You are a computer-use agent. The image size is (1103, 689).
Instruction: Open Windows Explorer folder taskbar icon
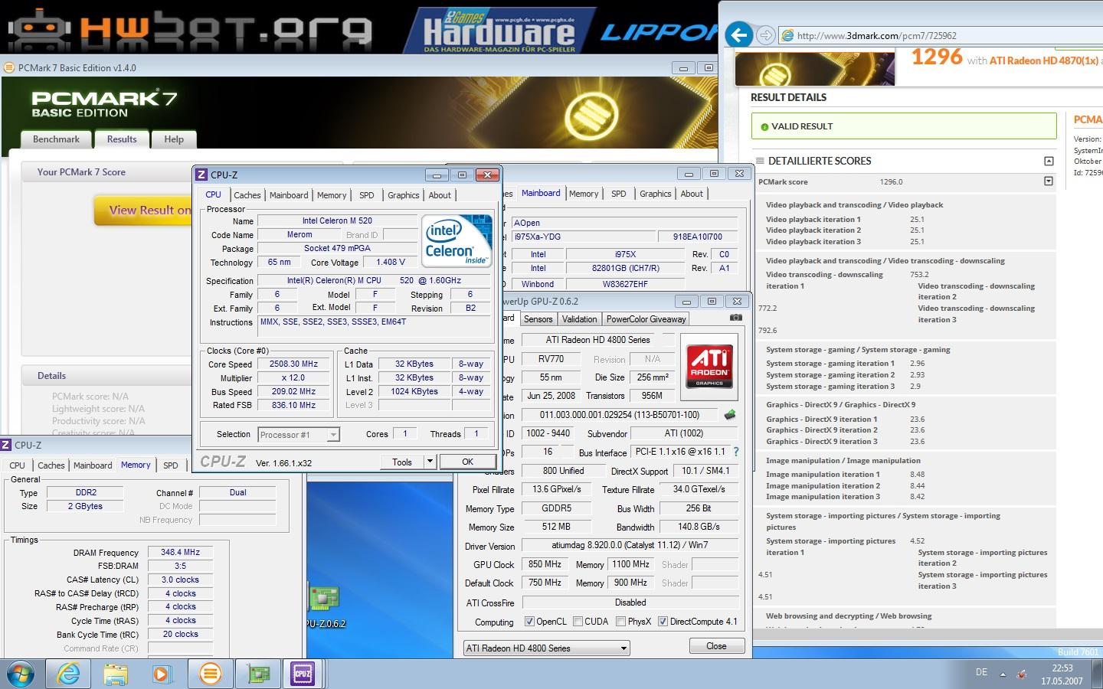tap(116, 674)
